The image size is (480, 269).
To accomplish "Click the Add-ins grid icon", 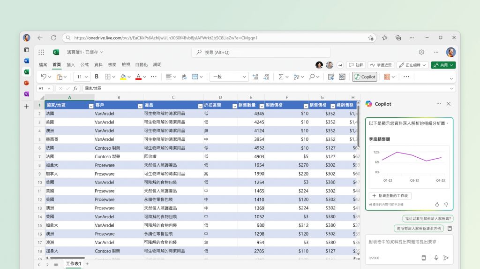I will [x=387, y=77].
